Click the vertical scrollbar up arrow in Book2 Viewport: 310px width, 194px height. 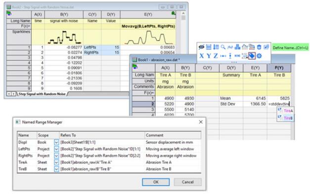click(x=183, y=13)
